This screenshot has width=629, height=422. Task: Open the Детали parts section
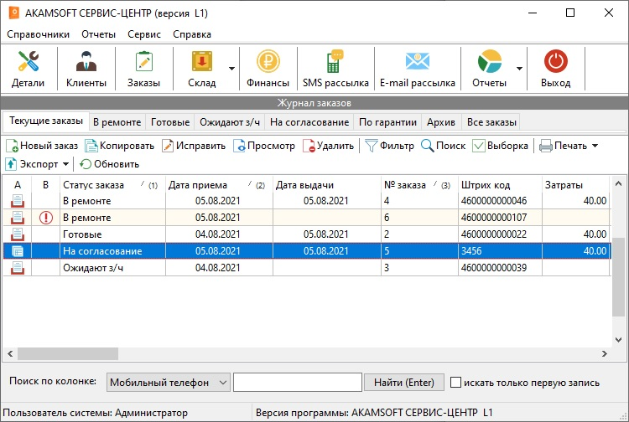click(x=29, y=69)
